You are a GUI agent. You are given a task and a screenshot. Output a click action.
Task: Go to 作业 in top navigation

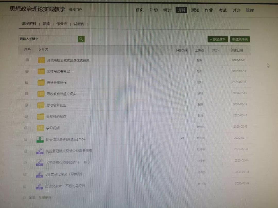pyautogui.click(x=209, y=10)
